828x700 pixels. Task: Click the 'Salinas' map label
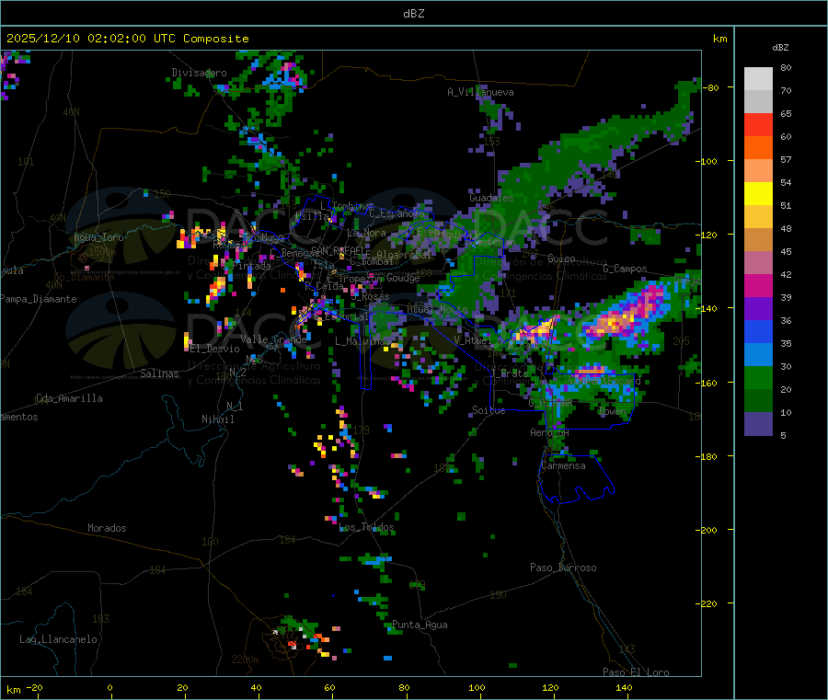[159, 373]
